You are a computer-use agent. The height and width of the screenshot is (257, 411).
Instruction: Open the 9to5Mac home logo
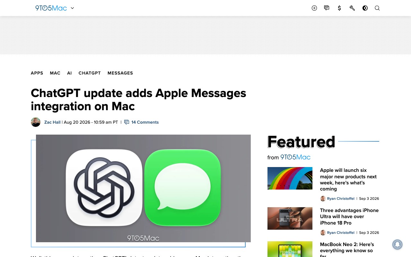coord(51,8)
